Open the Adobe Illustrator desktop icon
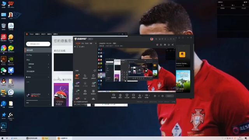Screen dimensions: 249x140 tap(4, 61)
